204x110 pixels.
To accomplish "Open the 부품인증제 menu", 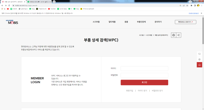I will (141, 22).
